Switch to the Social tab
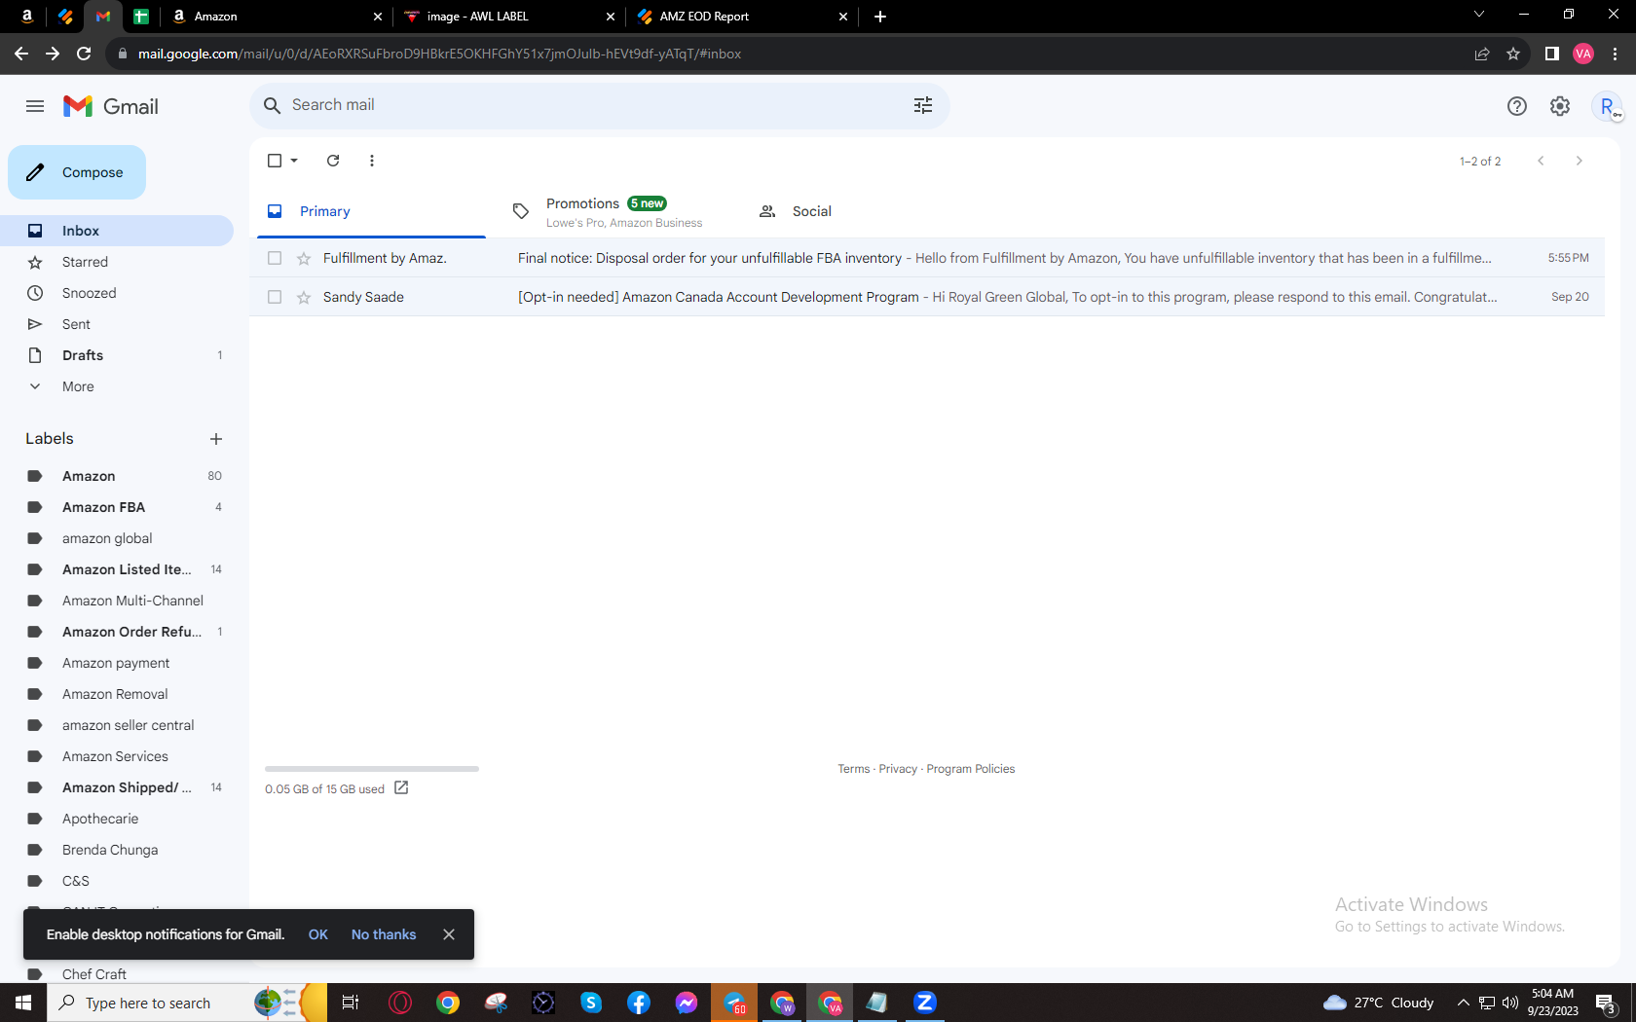Screen dimensions: 1636x1022 tap(865, 211)
